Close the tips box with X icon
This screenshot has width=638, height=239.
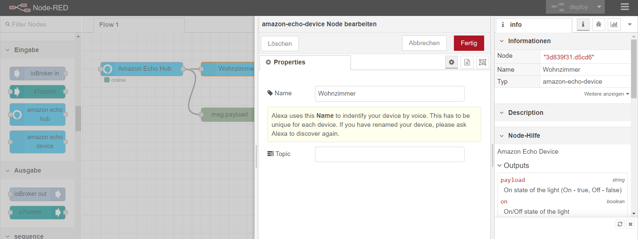coord(630,224)
